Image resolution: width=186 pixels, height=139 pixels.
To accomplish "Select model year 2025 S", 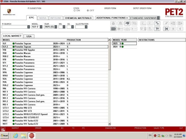I will (x=124, y=44).
